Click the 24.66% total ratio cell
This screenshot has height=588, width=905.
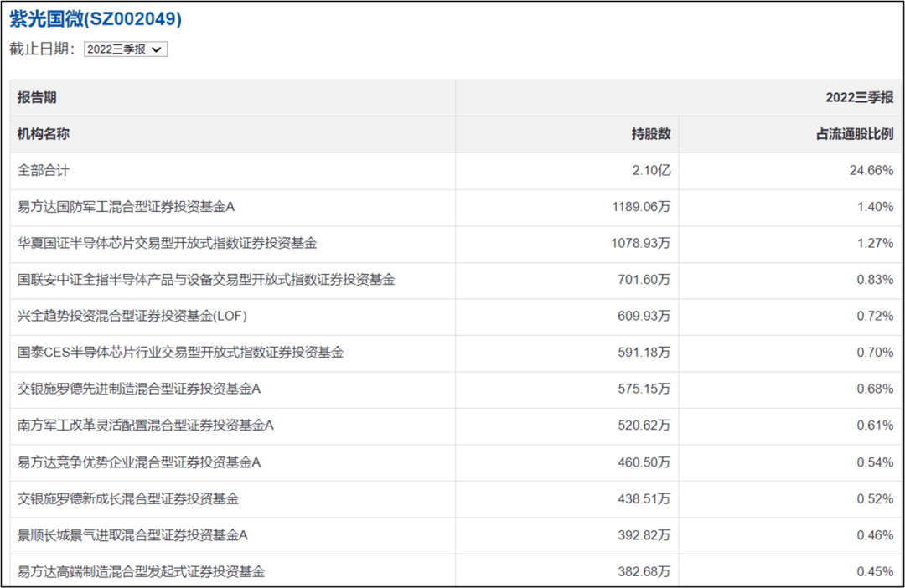tap(871, 170)
